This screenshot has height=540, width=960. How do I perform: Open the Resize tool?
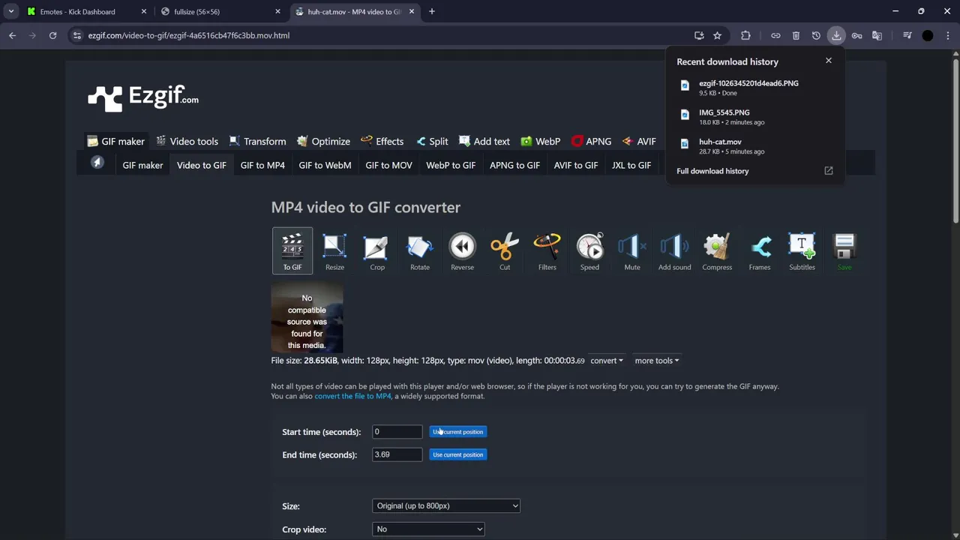(334, 250)
